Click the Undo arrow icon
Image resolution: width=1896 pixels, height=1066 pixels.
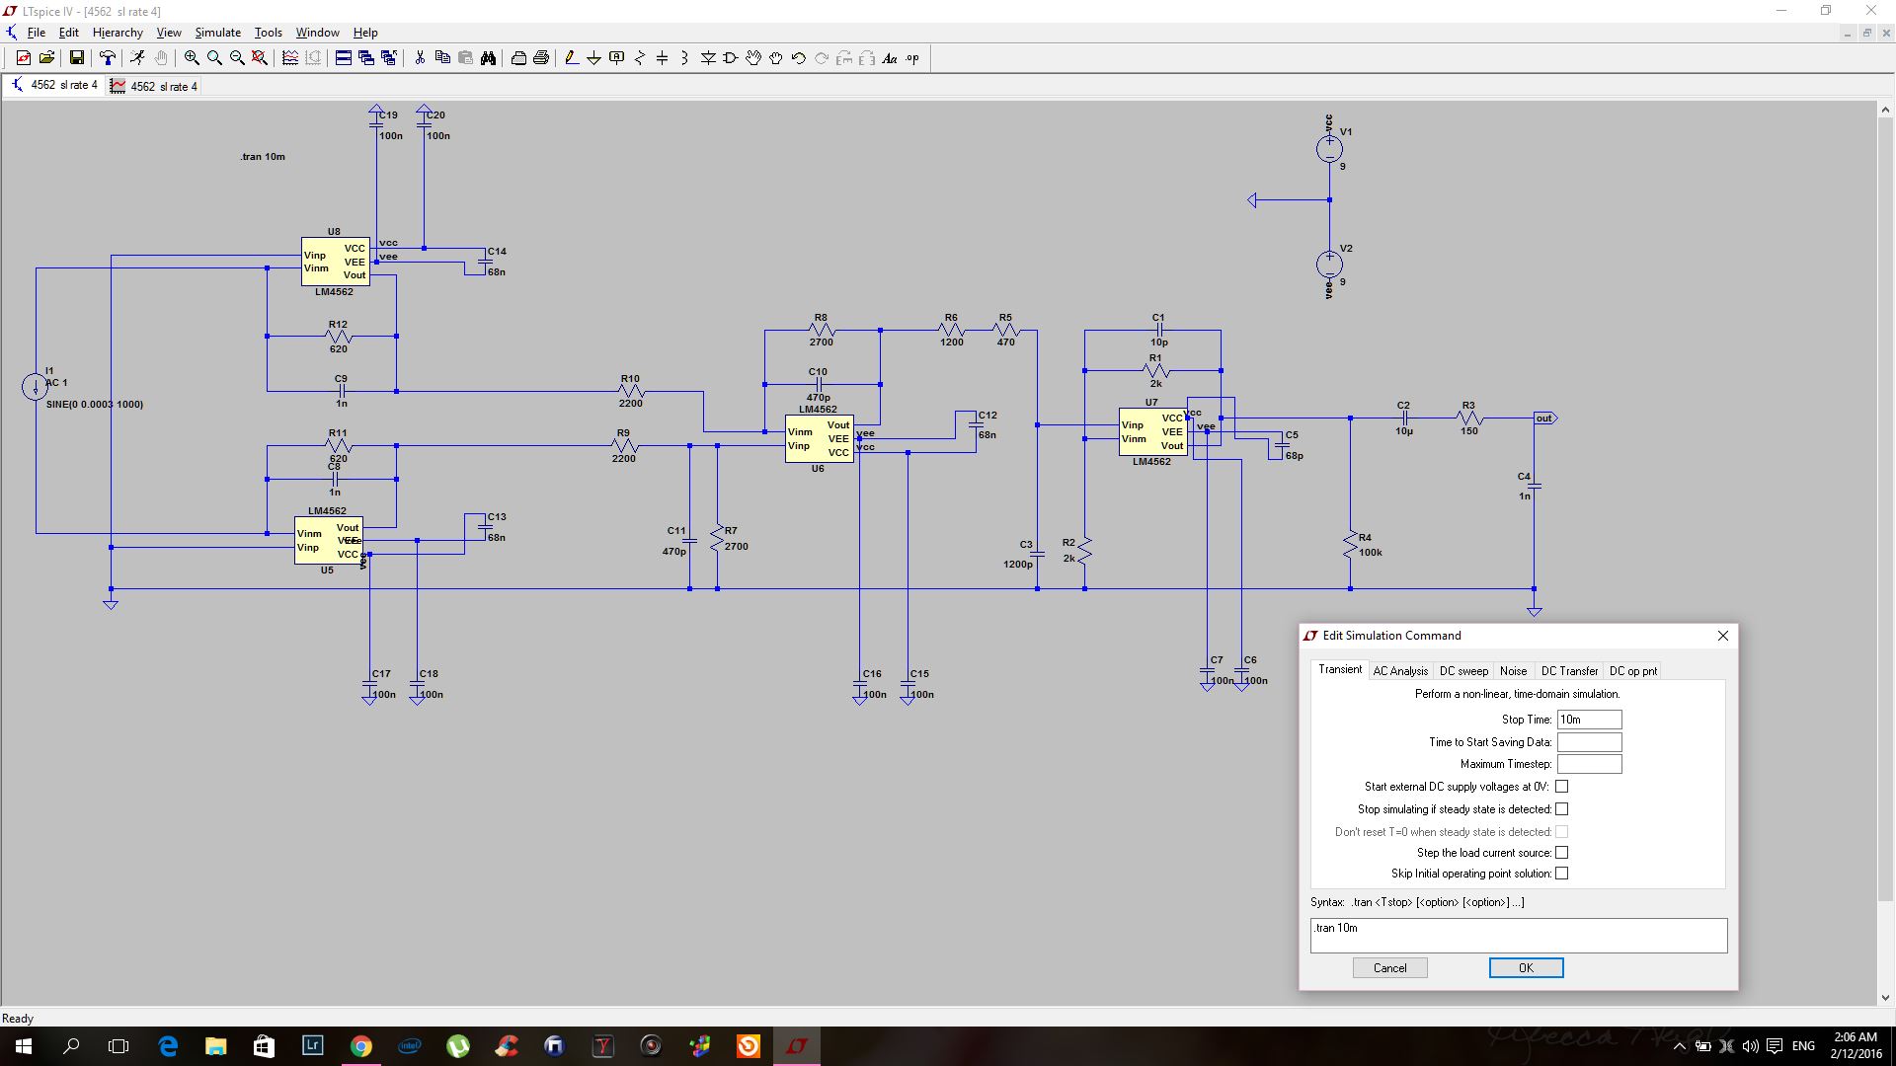click(799, 58)
